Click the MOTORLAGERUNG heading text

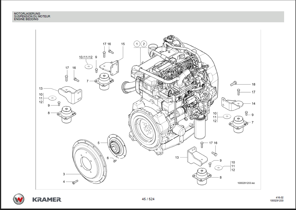27,14
